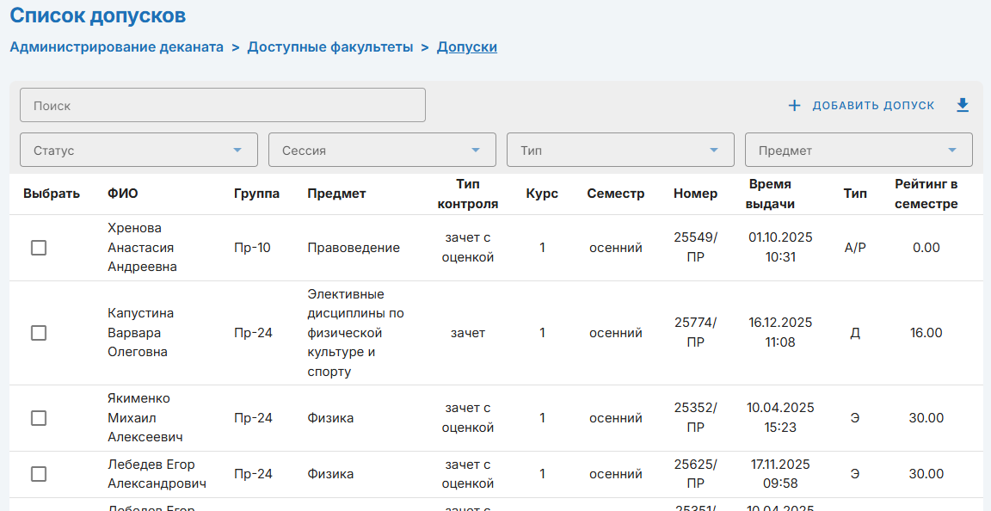Click the download icon next to Добавить допуск
The image size is (991, 511).
(x=963, y=105)
